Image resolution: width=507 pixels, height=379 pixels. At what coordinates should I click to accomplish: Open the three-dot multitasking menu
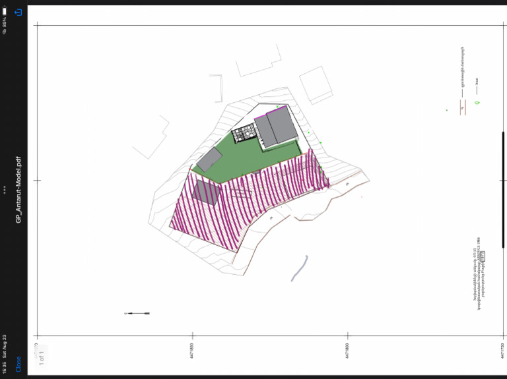tap(5, 190)
